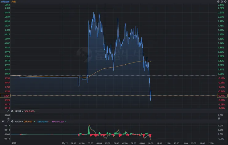Click the 4.058 price axis label
The image size is (228, 145).
(7, 5)
